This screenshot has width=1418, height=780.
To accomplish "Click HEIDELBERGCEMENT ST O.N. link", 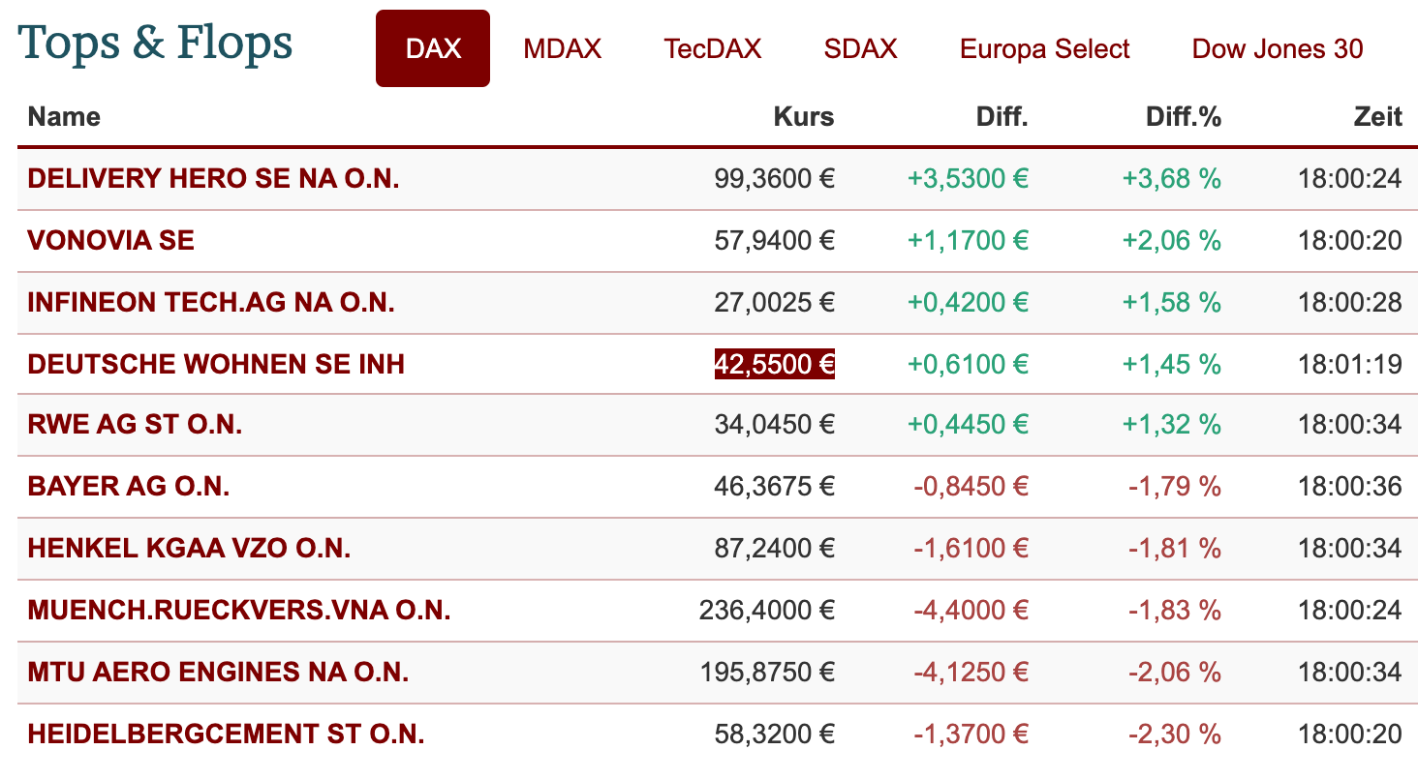I will tap(226, 734).
